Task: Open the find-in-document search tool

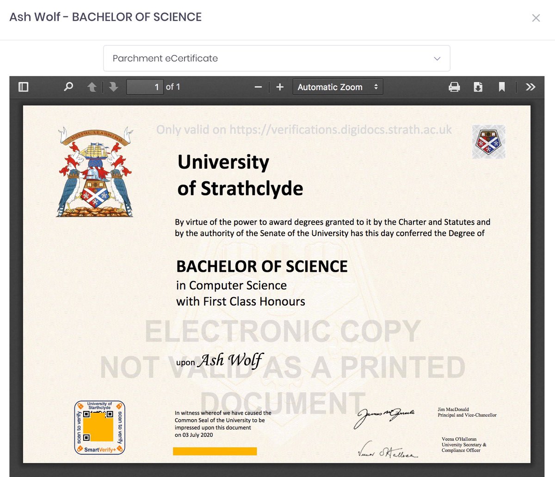Action: 68,87
